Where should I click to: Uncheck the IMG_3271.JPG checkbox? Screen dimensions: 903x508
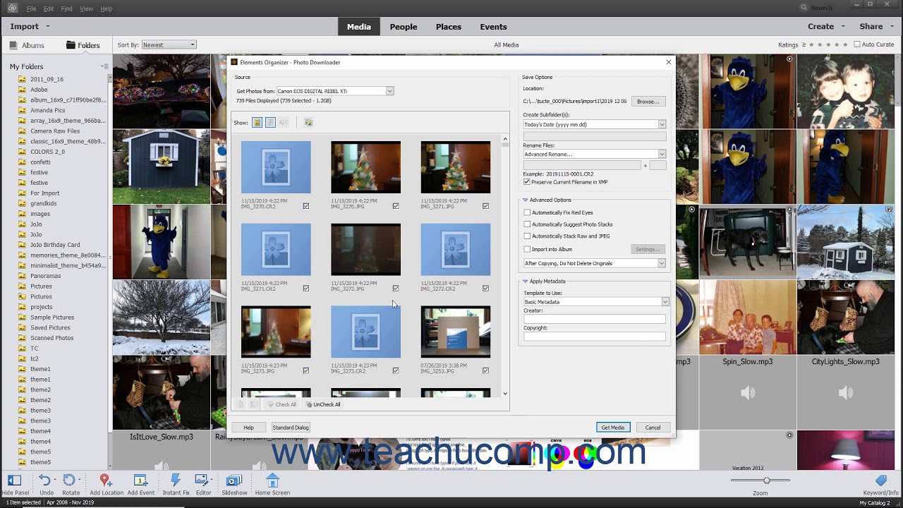[x=485, y=206]
